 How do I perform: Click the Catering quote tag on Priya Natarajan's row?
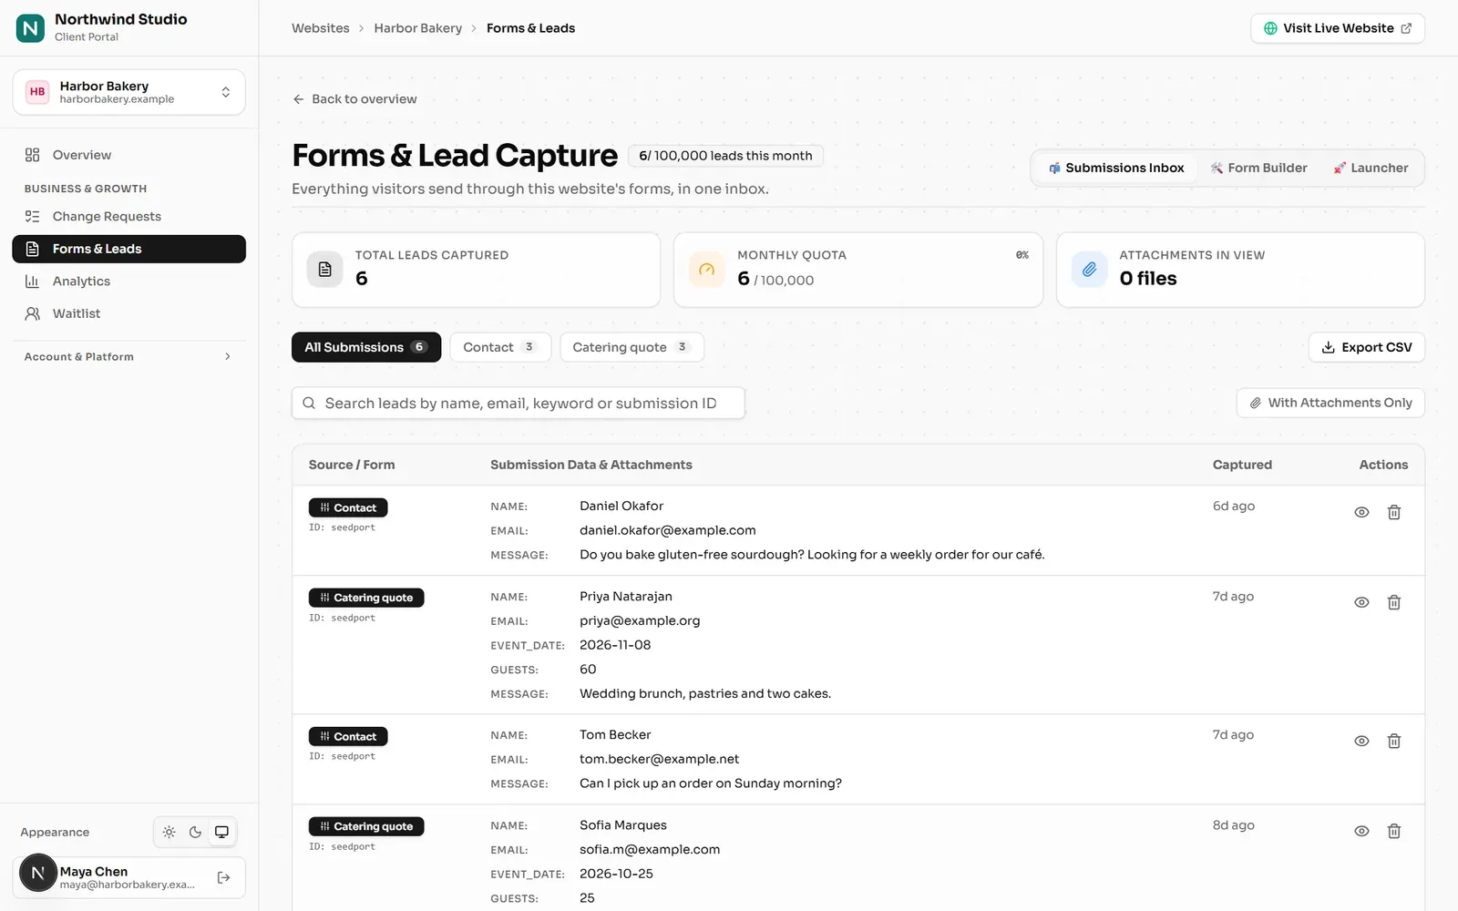(x=366, y=598)
